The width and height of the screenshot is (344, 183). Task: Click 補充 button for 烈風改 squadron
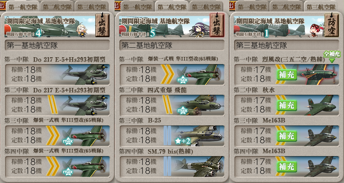coord(286,75)
